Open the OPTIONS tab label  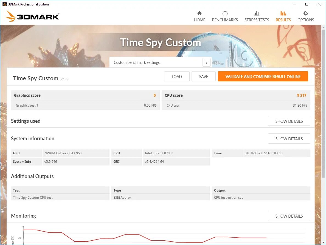[x=306, y=20]
